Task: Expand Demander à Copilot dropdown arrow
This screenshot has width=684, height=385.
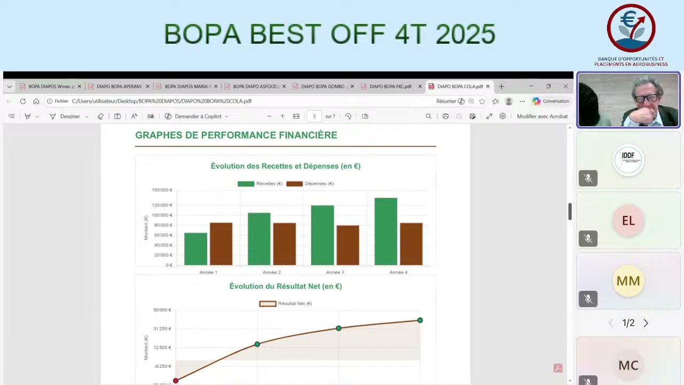Action: point(227,117)
